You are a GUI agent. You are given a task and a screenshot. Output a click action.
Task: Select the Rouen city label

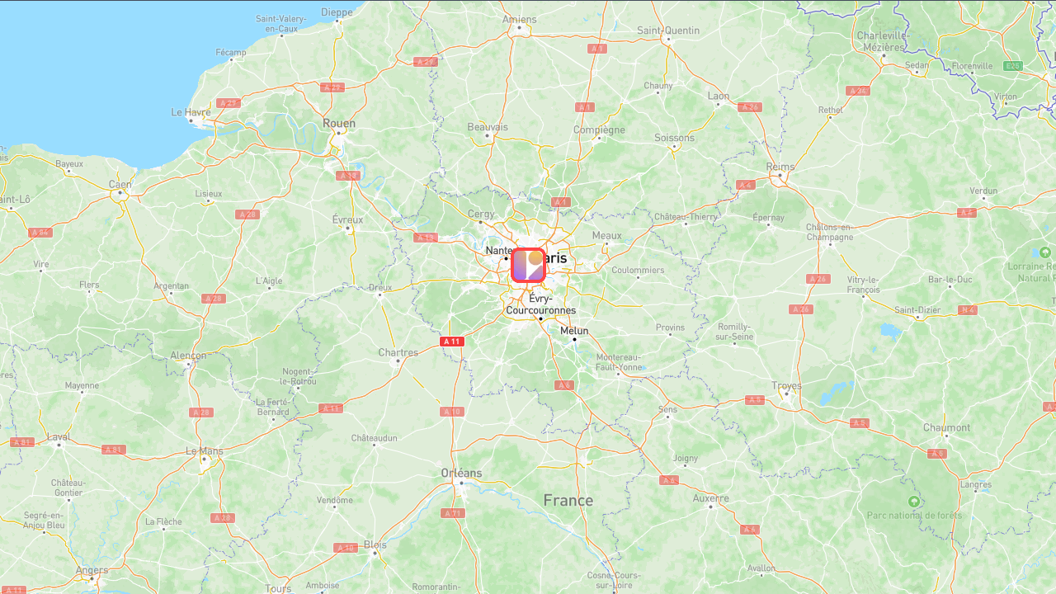pyautogui.click(x=339, y=124)
